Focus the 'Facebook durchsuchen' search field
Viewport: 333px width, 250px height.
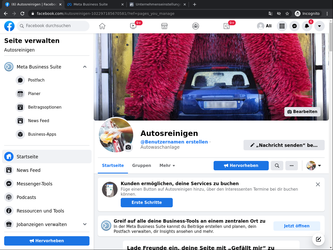point(53,26)
